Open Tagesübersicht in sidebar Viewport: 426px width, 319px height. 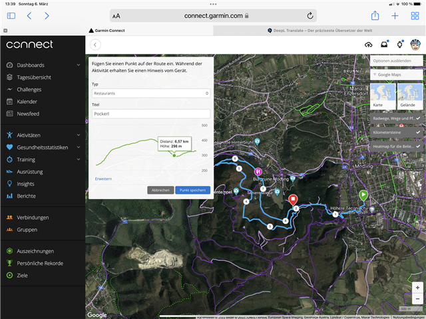click(x=34, y=77)
